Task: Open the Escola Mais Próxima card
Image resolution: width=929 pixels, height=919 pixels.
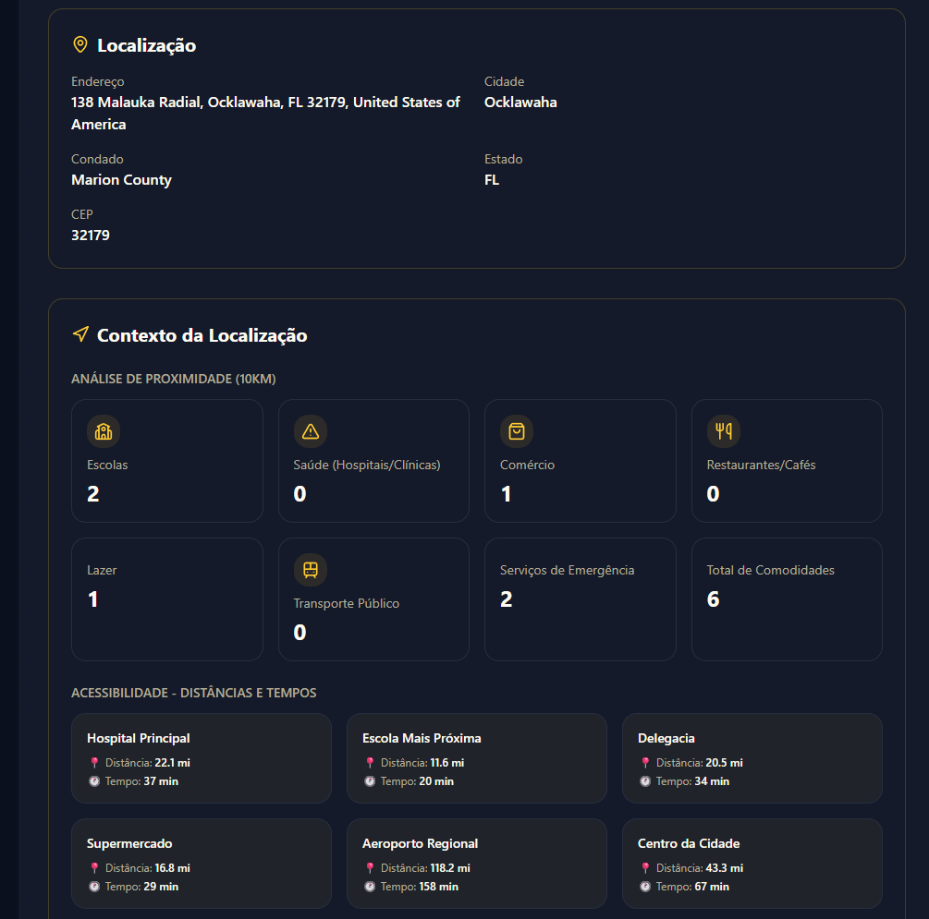Action: pos(476,758)
